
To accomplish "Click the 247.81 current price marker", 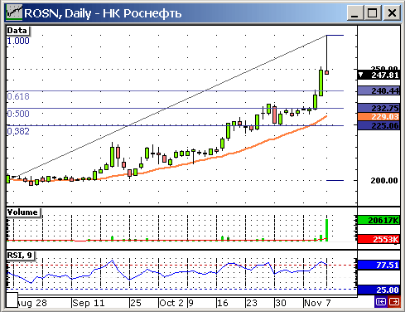I will point(378,75).
